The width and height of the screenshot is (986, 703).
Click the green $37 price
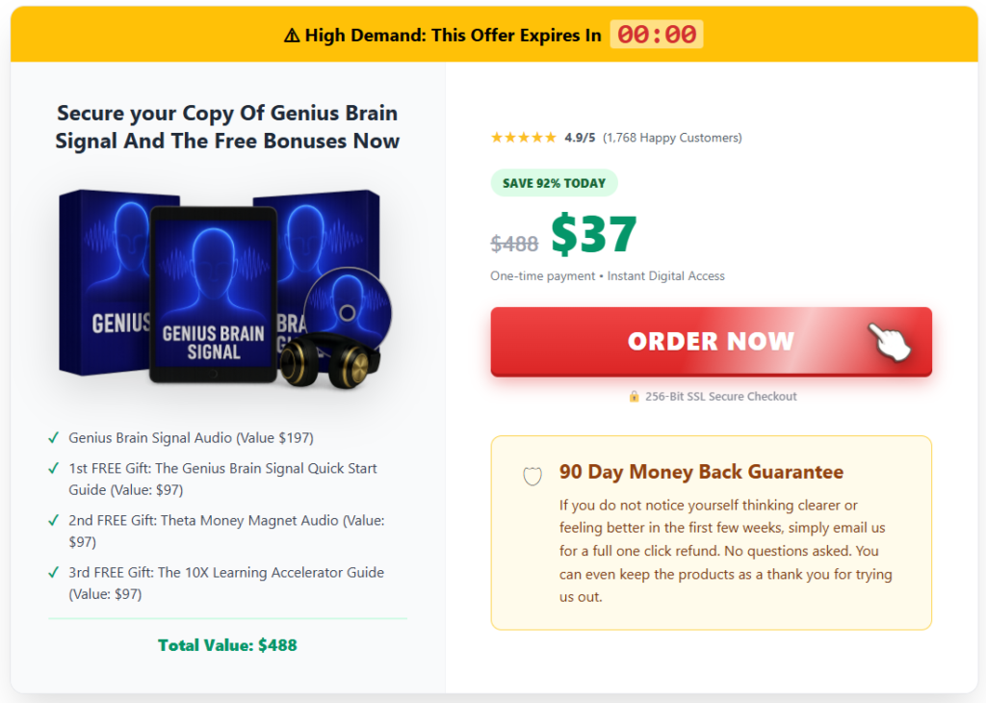594,234
